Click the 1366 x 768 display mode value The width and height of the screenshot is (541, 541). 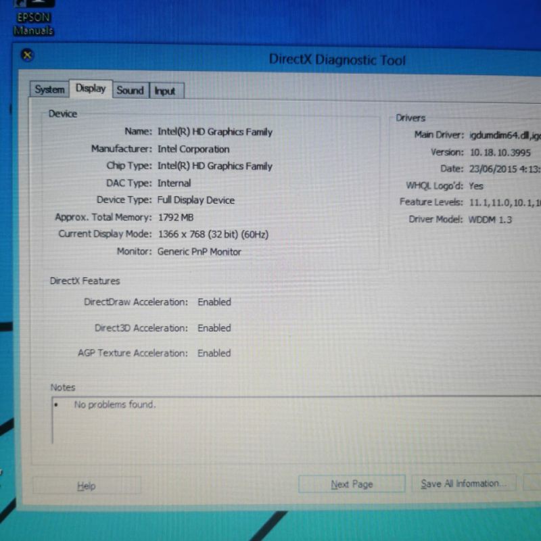(x=212, y=235)
